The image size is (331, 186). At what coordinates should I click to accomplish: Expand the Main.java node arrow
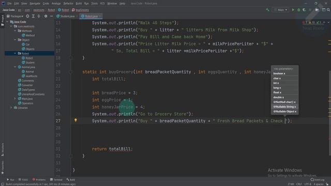[x=15, y=99]
